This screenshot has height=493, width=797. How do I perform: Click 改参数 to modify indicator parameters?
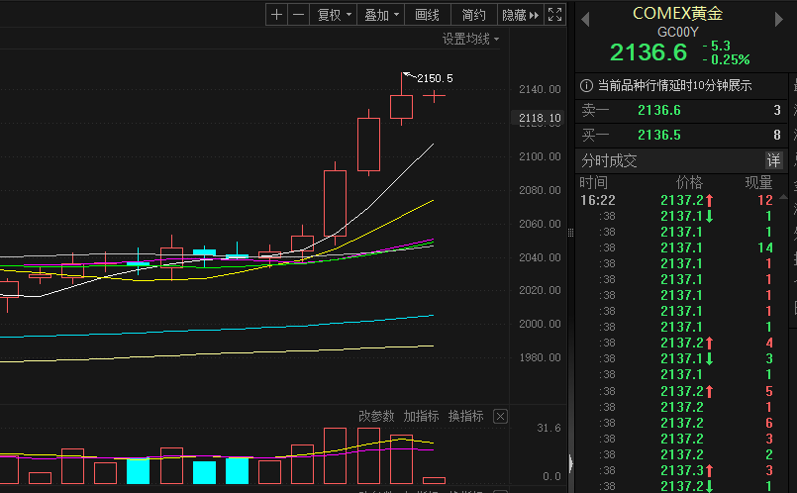click(x=376, y=417)
